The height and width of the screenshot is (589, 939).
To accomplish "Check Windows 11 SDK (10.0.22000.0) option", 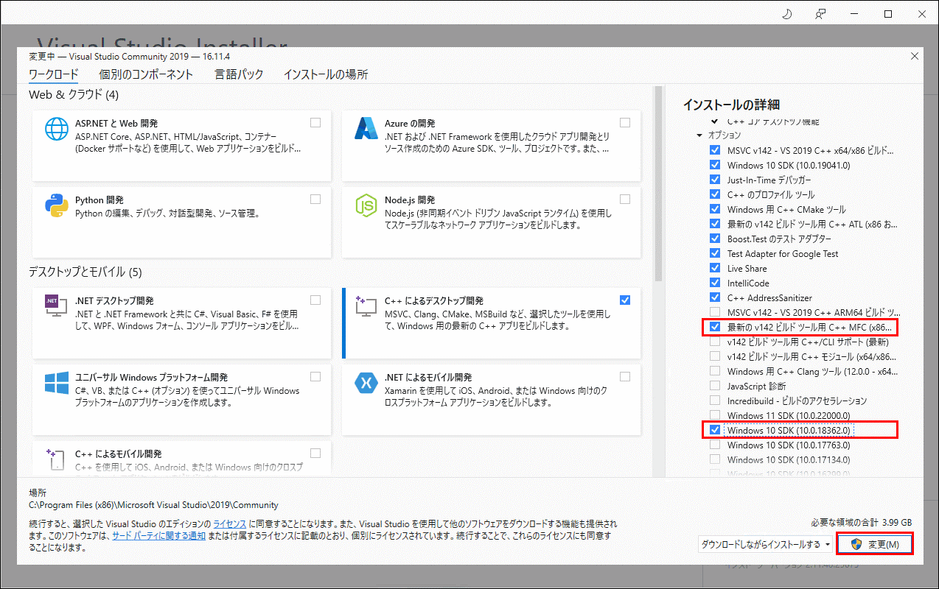I will tap(714, 415).
